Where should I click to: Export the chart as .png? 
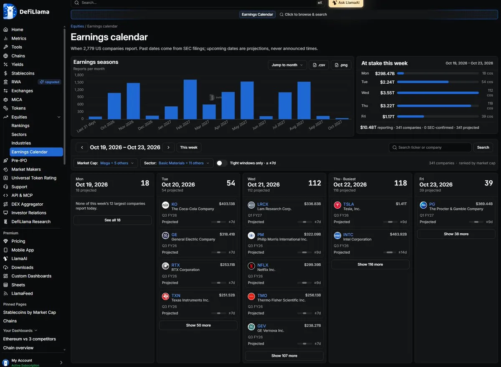pos(341,65)
